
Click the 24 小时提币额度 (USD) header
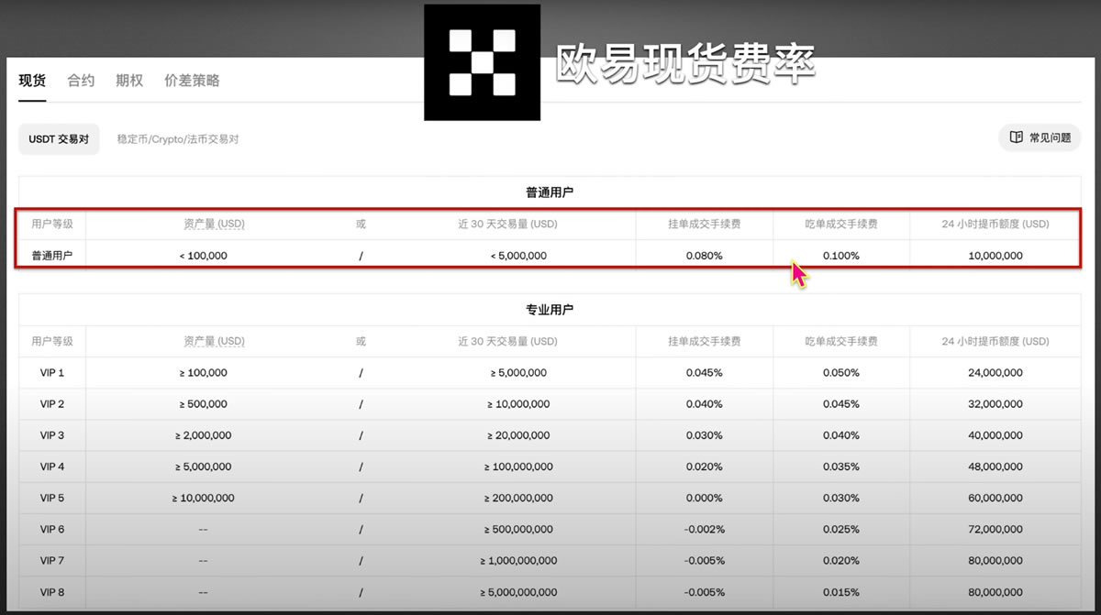[x=994, y=224]
